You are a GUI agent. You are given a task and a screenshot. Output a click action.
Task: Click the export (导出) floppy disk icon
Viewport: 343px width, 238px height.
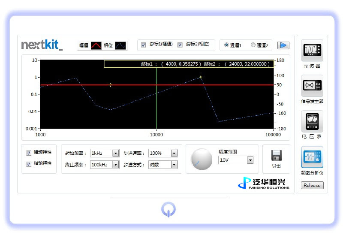(276, 155)
